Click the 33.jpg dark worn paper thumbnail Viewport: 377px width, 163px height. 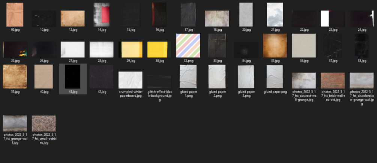[217, 46]
